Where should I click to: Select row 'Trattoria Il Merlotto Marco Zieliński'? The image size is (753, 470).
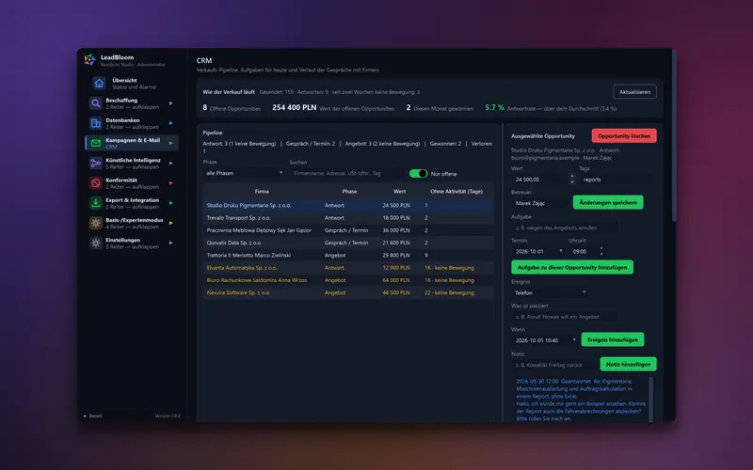(x=348, y=255)
